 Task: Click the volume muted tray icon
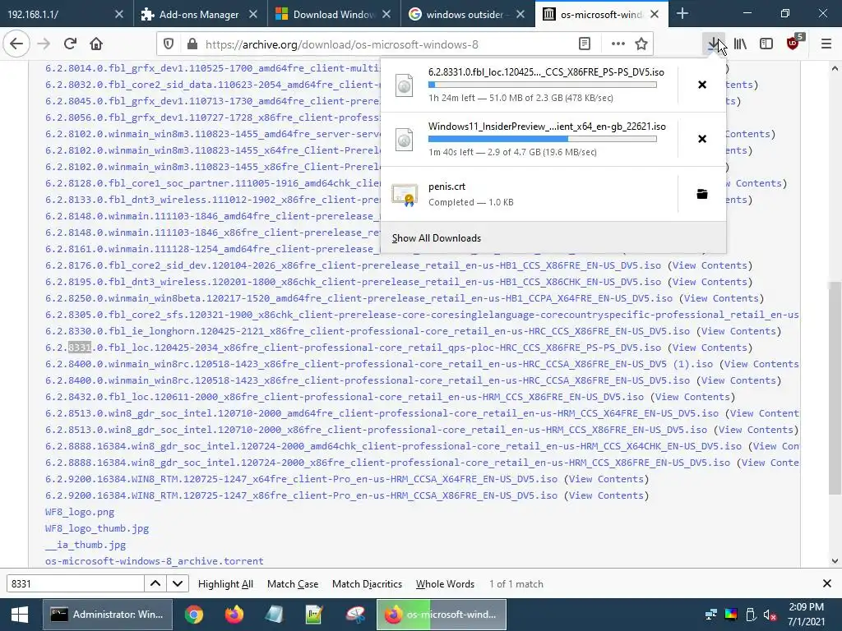coord(770,615)
